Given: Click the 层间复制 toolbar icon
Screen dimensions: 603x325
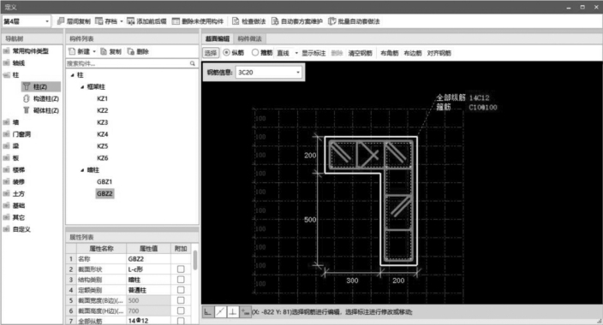Looking at the screenshot, I should click(x=61, y=21).
